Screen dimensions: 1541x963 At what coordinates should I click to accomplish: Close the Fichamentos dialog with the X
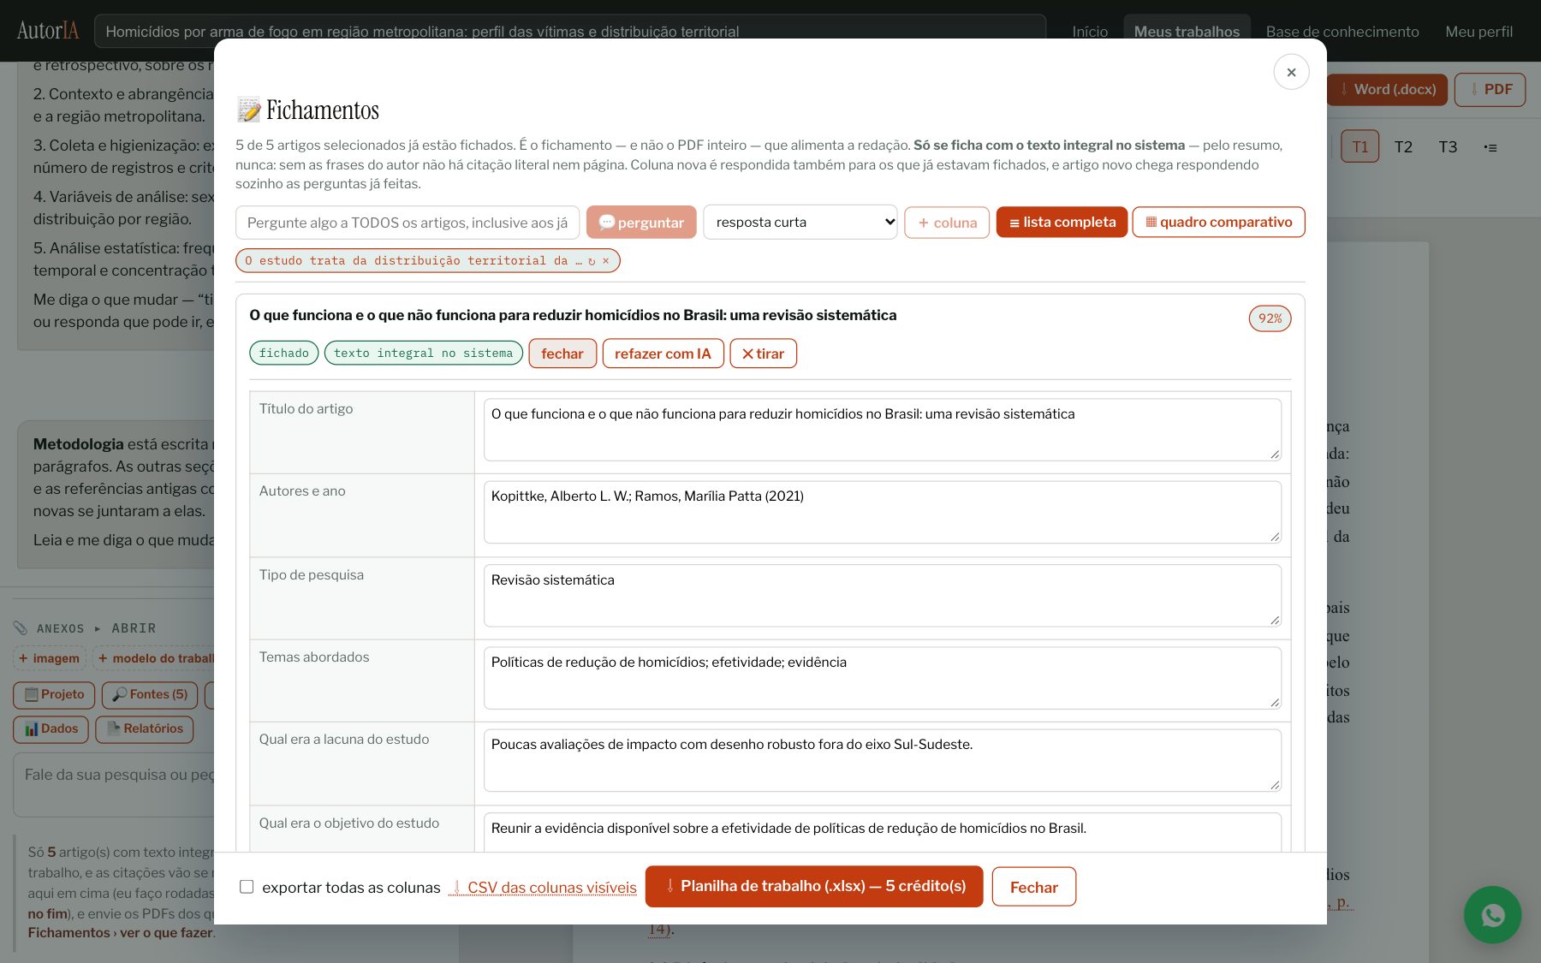coord(1291,72)
